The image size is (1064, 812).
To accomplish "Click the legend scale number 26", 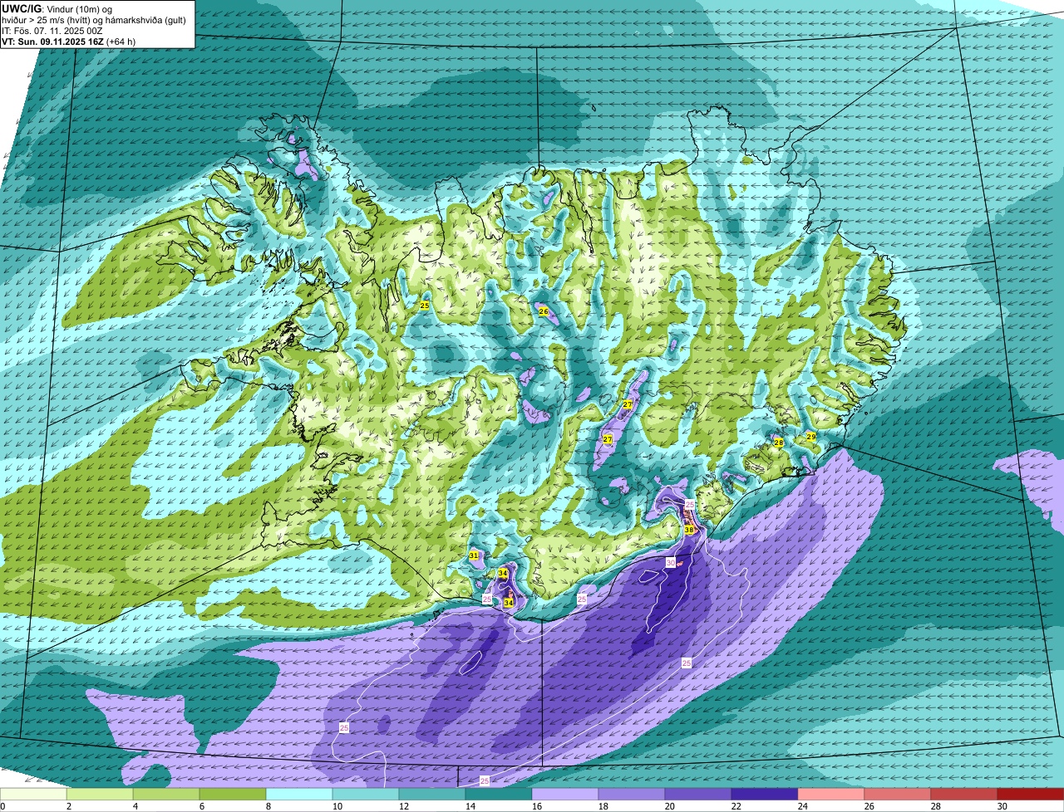I will coord(869,806).
